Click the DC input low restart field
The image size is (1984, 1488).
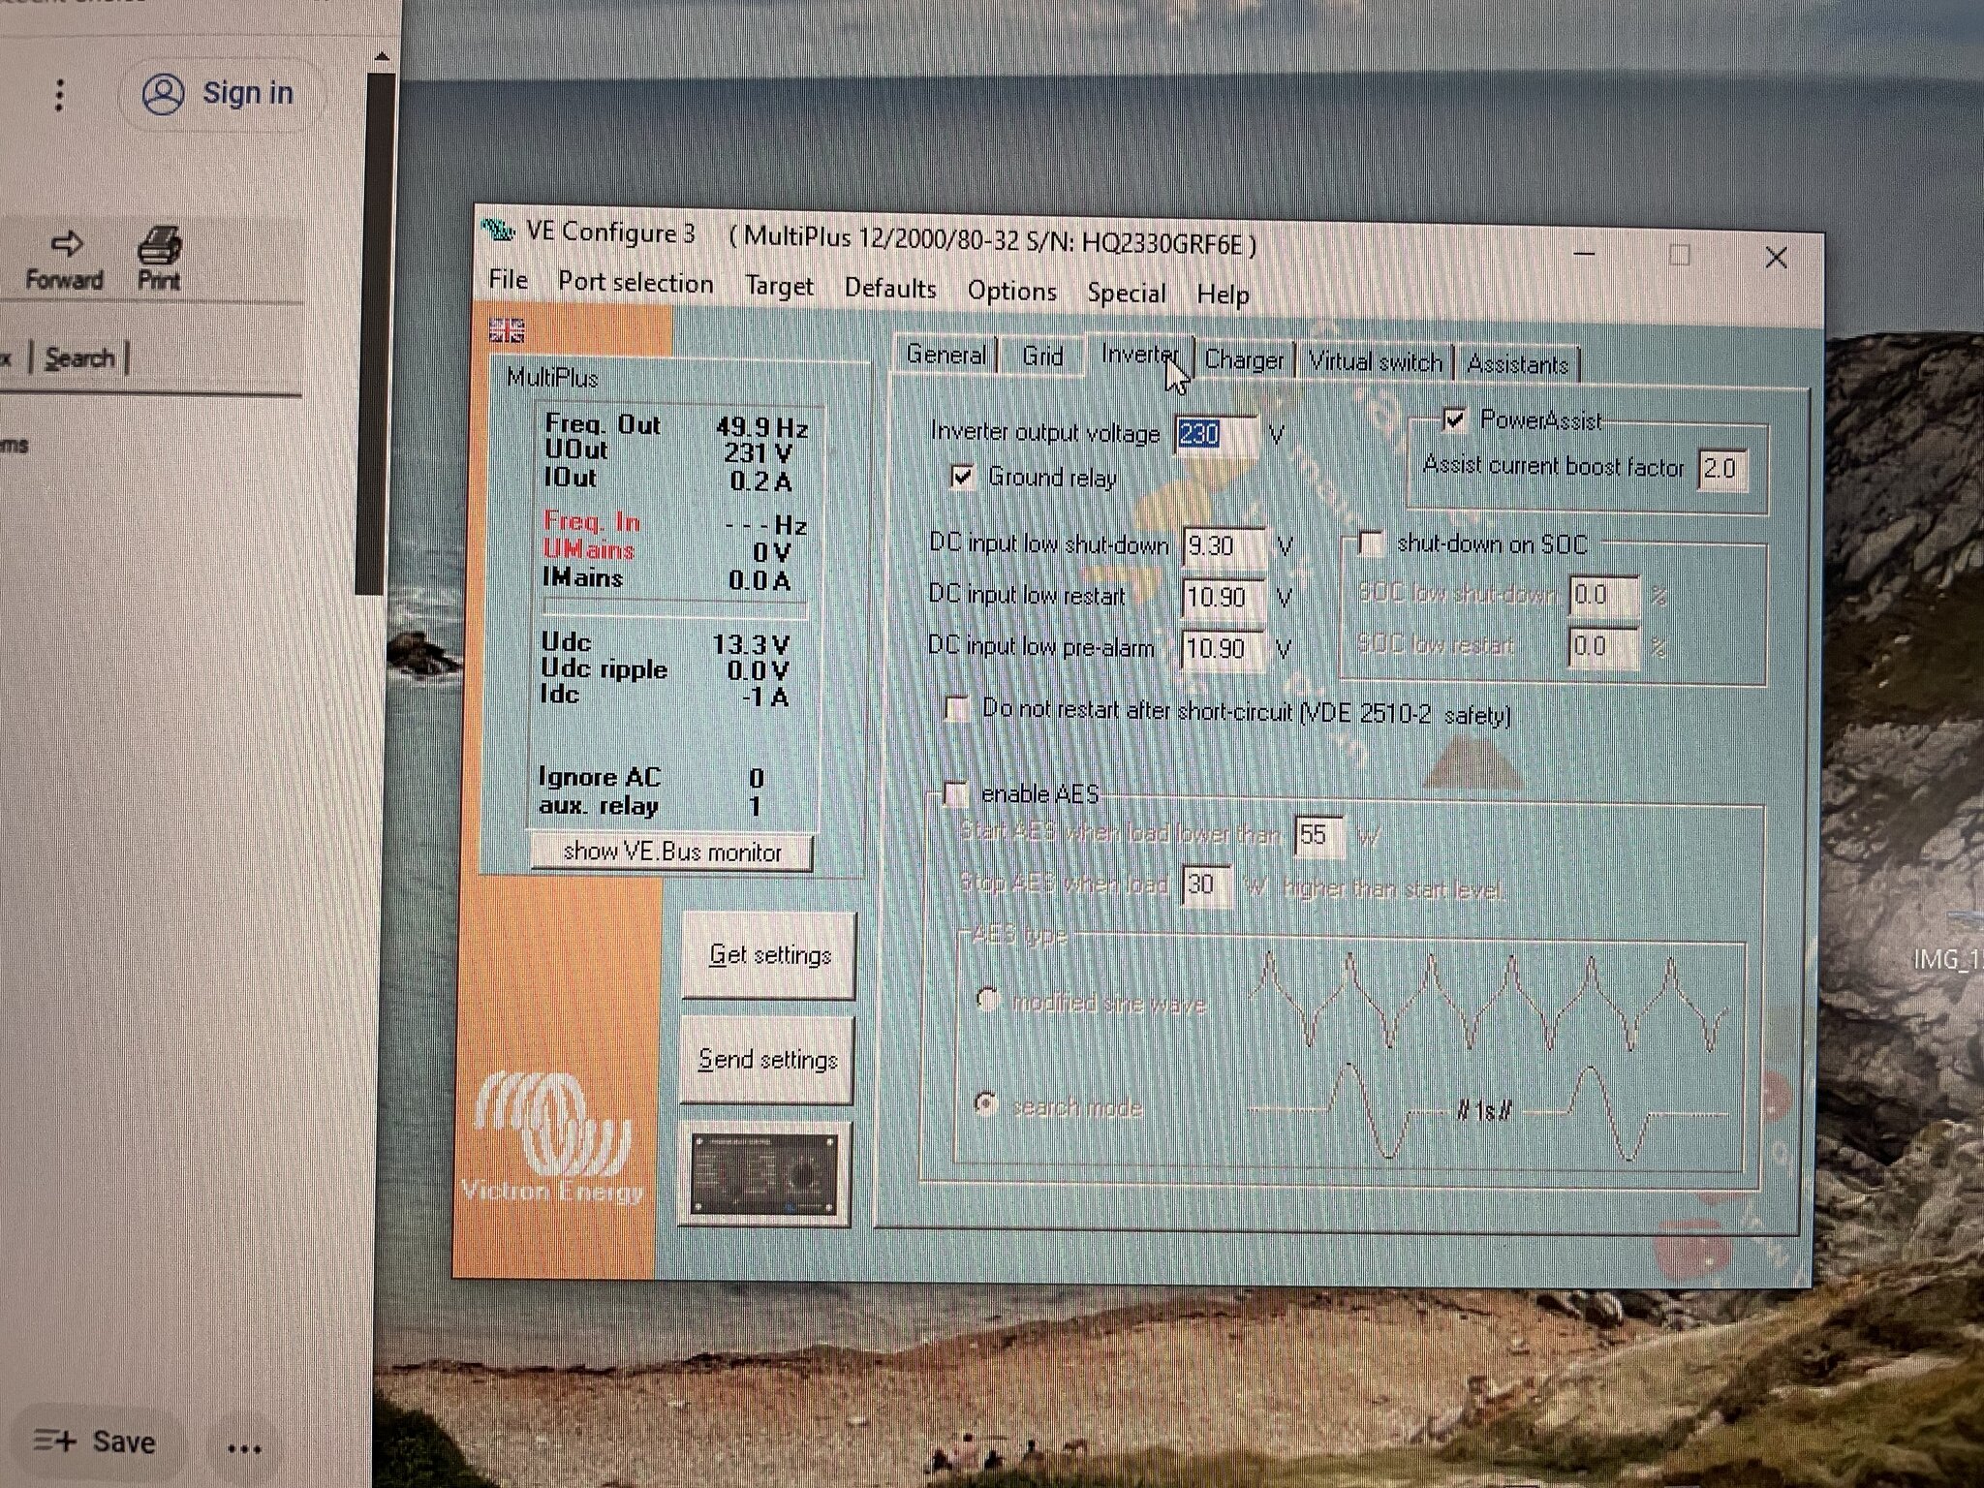(x=1224, y=597)
